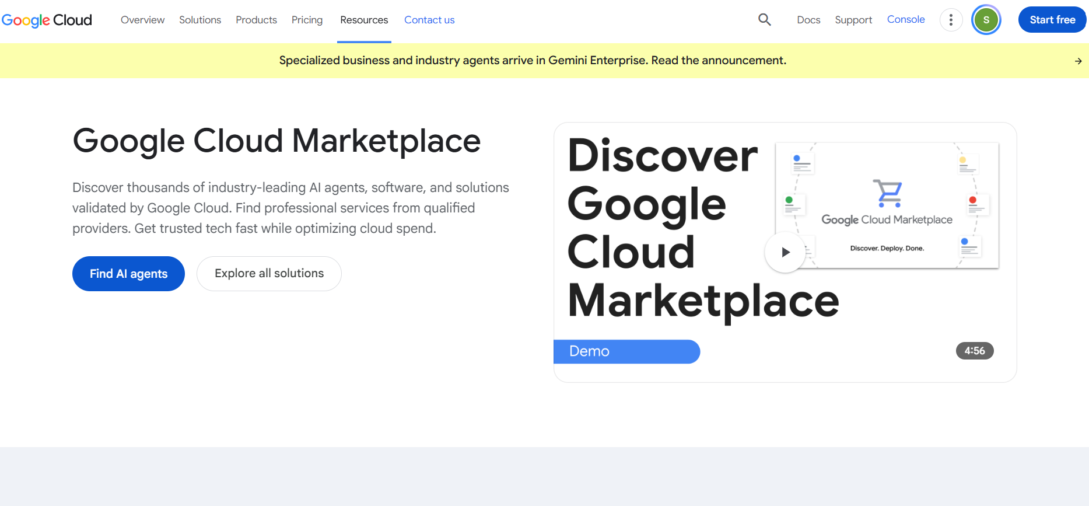This screenshot has width=1089, height=506.
Task: Play the Marketplace demo video
Action: 785,252
